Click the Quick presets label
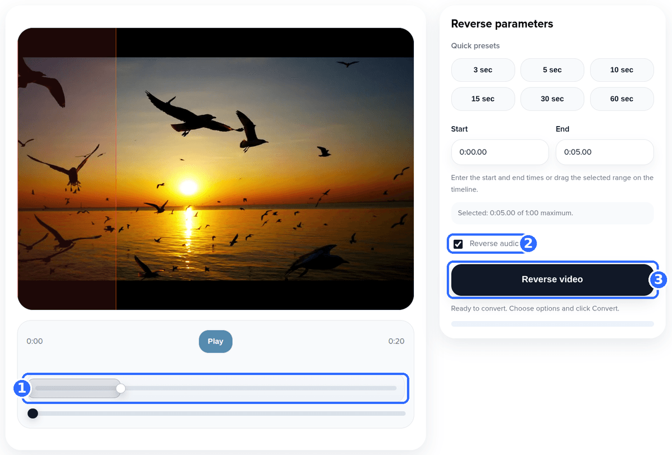The height and width of the screenshot is (455, 672). pos(475,46)
